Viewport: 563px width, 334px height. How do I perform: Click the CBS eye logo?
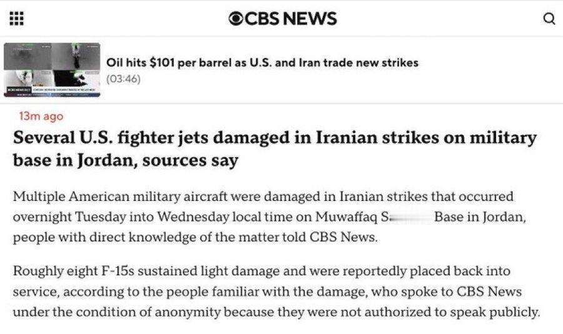coord(236,19)
